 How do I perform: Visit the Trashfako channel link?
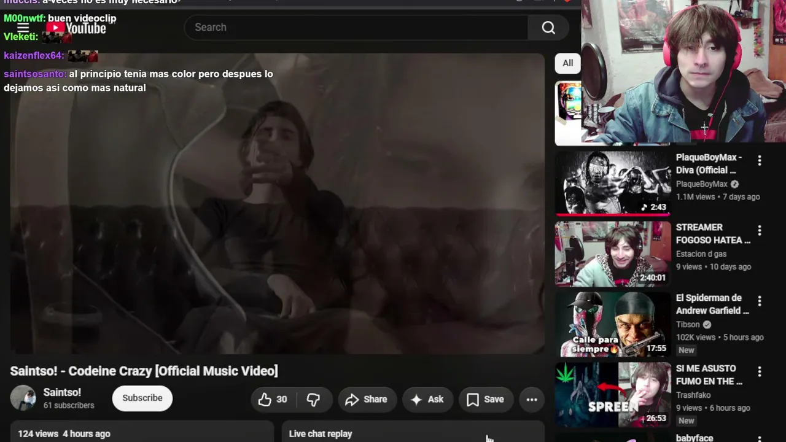693,395
